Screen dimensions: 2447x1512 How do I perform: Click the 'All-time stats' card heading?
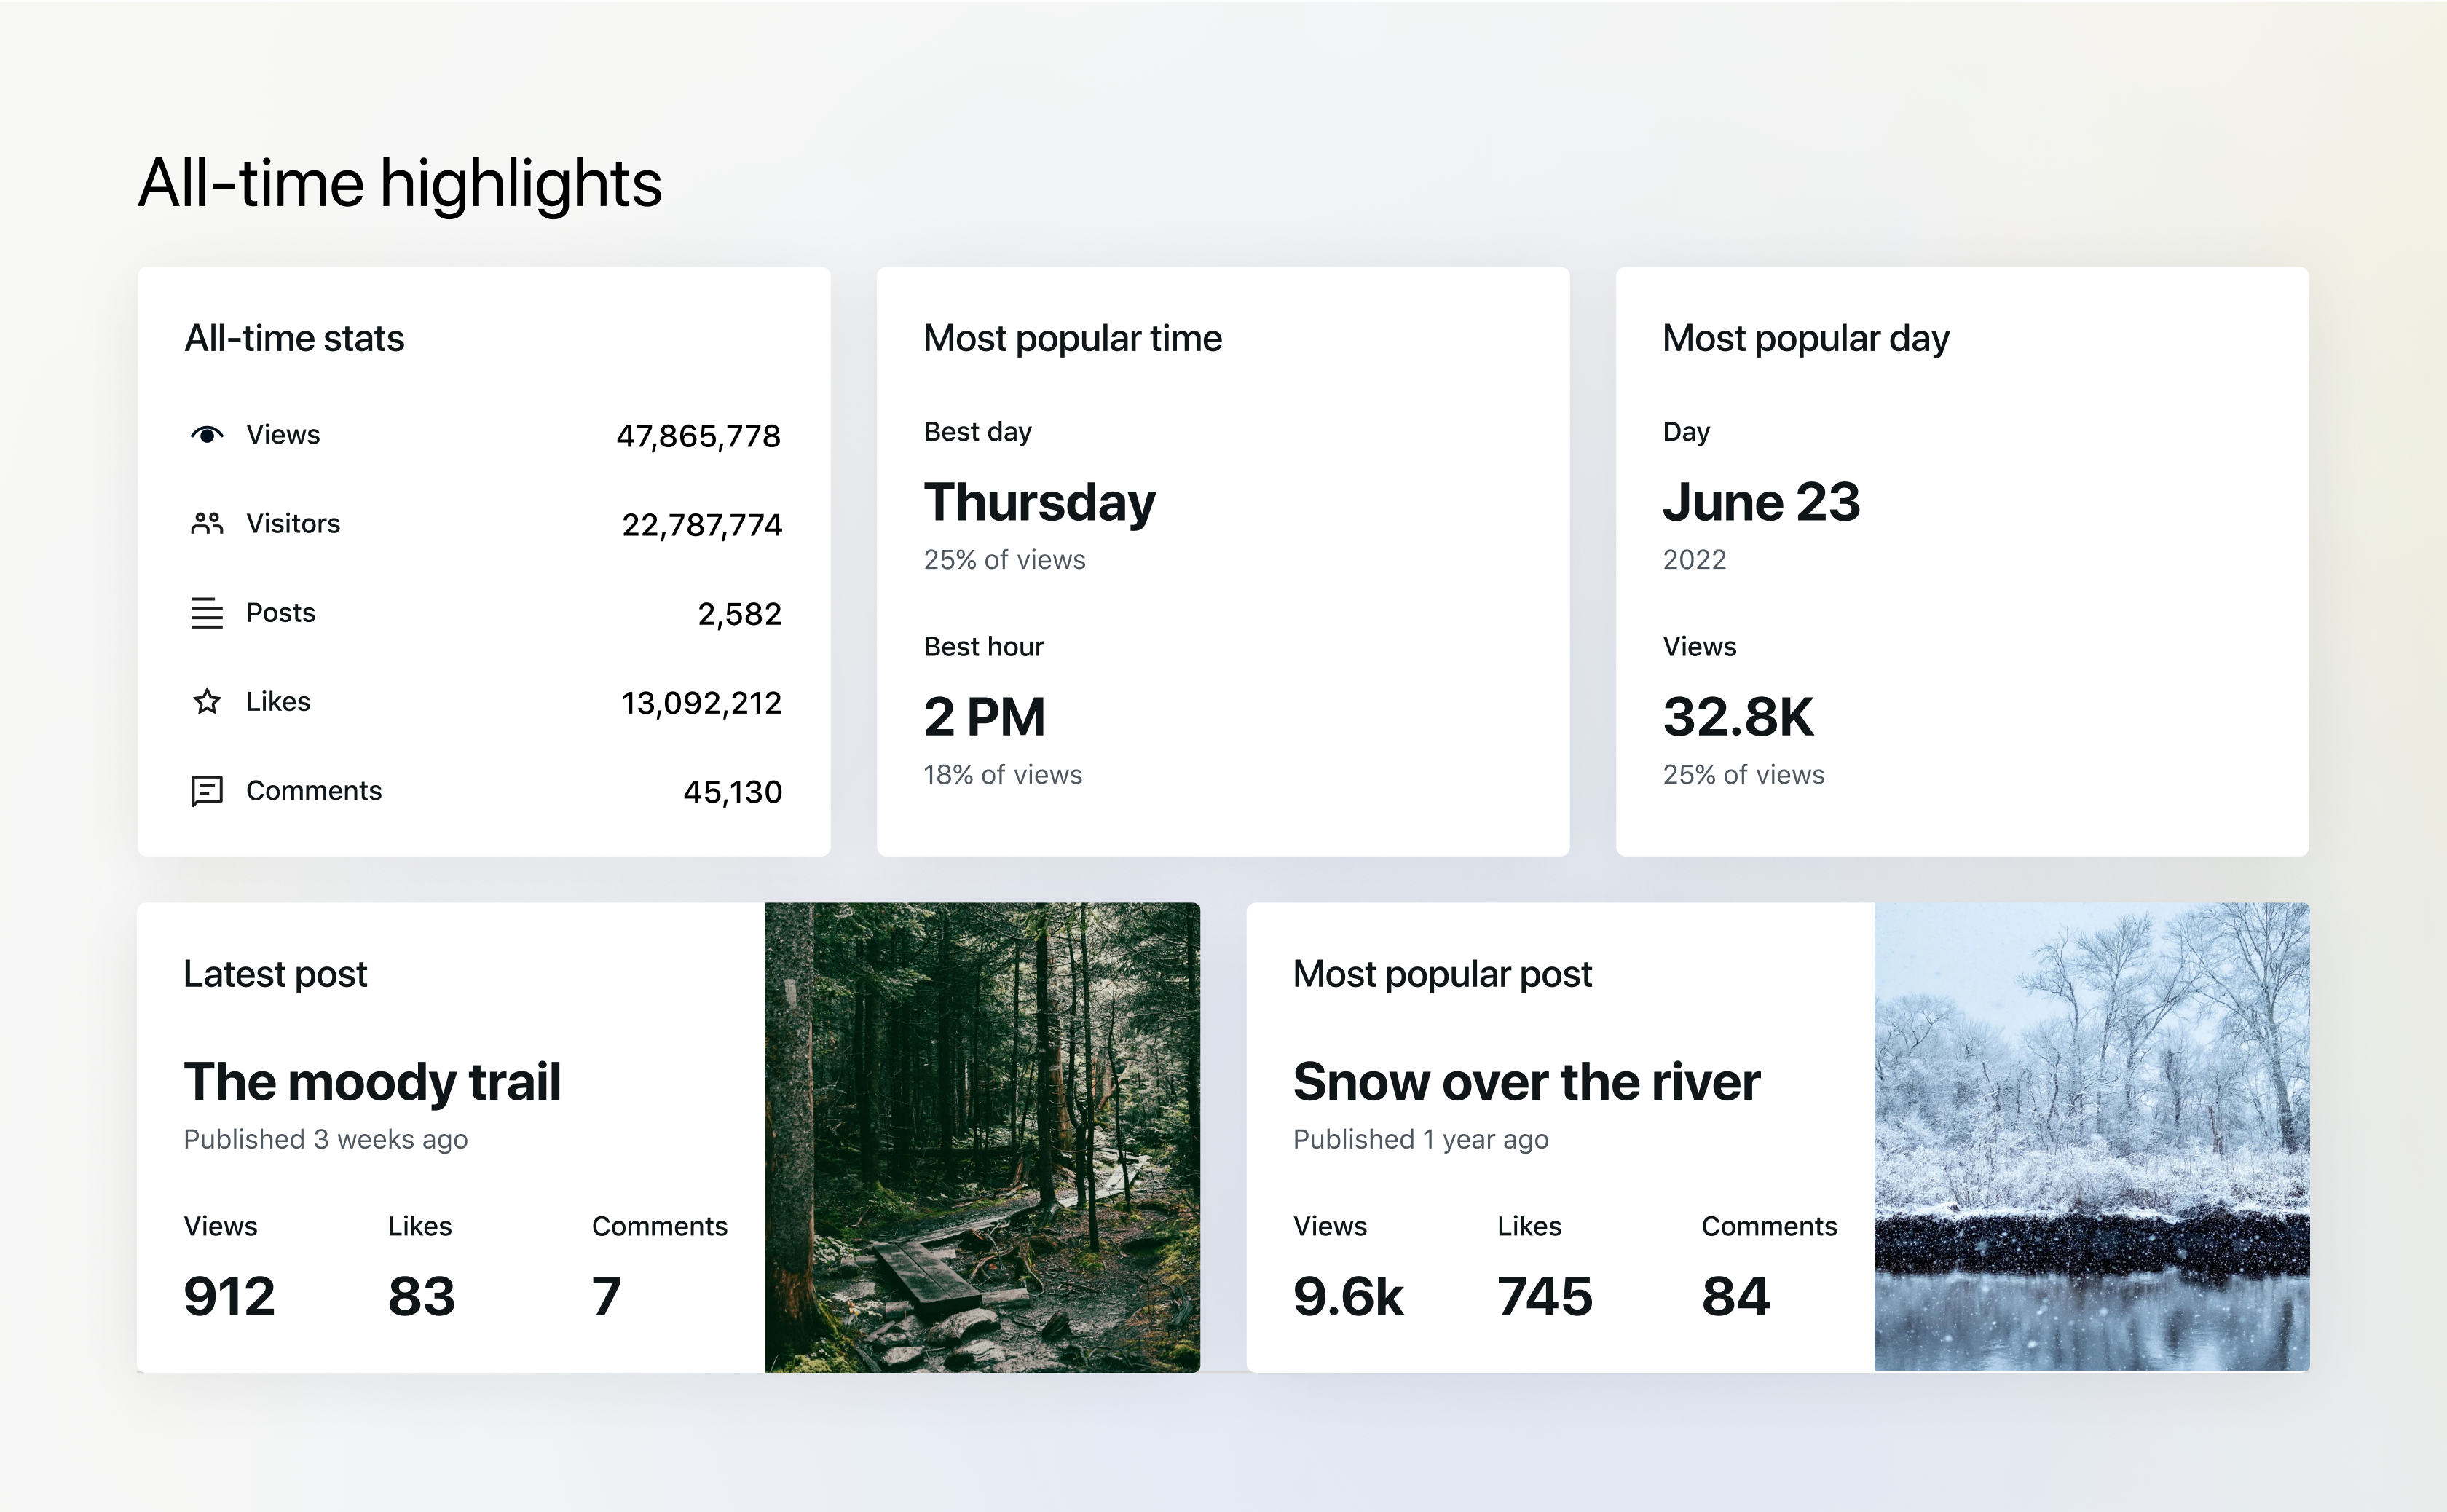pos(294,338)
